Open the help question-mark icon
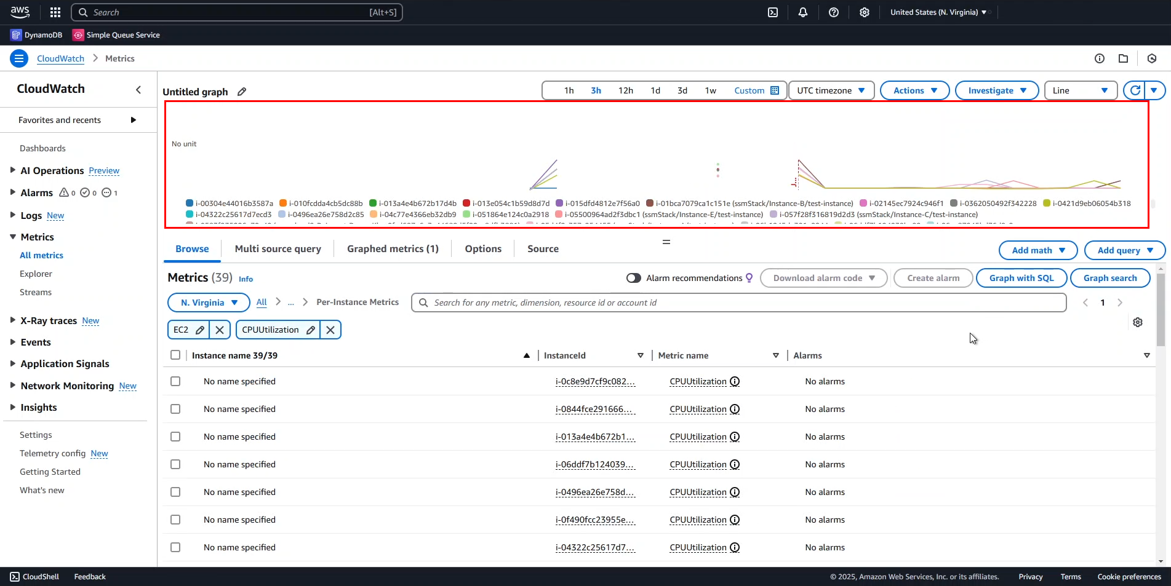 [x=834, y=12]
